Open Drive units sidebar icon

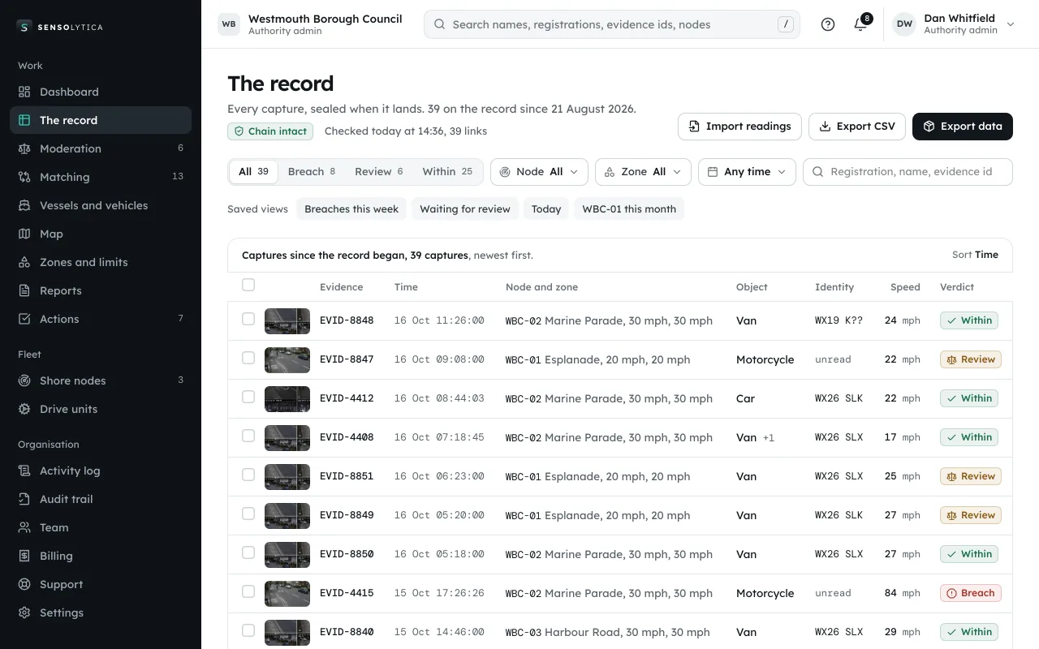tap(24, 409)
